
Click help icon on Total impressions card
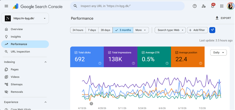(x=133, y=63)
